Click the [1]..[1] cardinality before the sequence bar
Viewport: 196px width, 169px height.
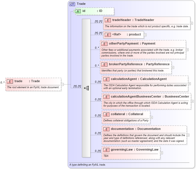[77, 86]
